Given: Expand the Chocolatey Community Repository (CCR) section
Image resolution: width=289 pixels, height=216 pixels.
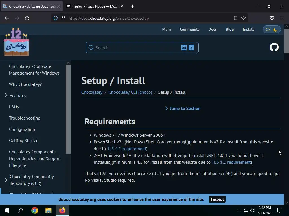Looking at the screenshot, I should [x=6, y=180].
